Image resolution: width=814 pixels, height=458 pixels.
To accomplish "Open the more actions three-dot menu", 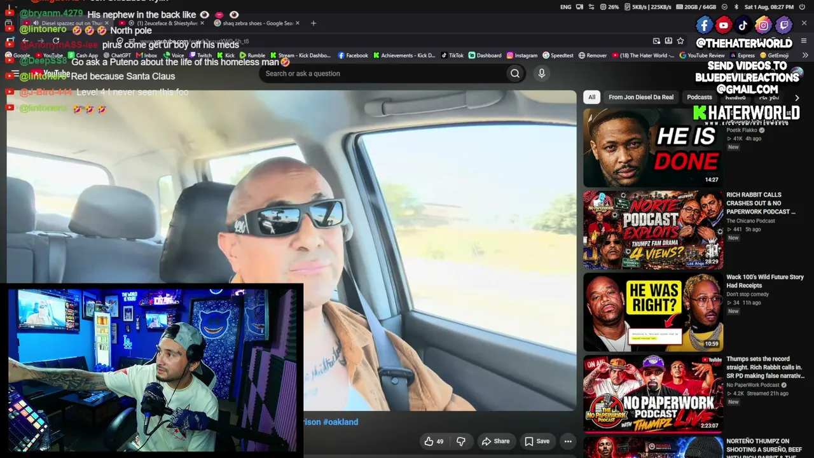I will (x=568, y=441).
